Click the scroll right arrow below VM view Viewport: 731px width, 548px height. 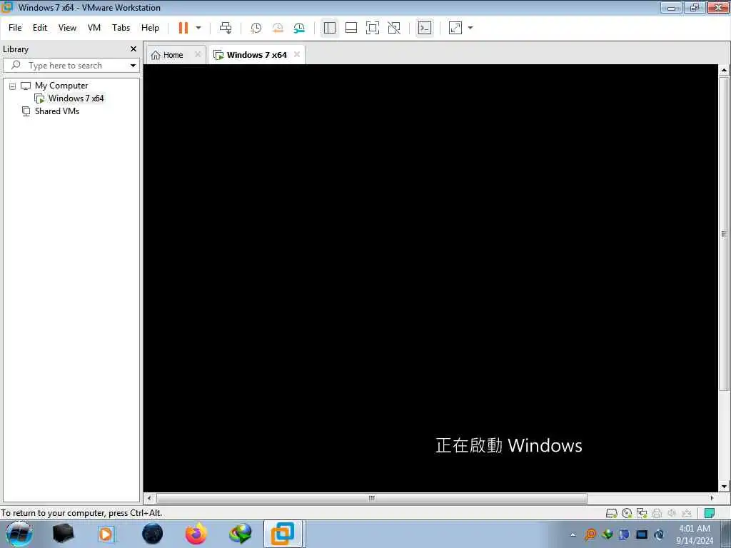point(712,498)
